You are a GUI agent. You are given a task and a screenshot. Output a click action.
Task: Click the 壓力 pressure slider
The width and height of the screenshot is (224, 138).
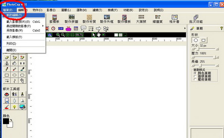(205, 57)
